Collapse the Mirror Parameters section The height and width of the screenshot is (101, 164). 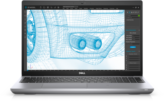(139, 30)
